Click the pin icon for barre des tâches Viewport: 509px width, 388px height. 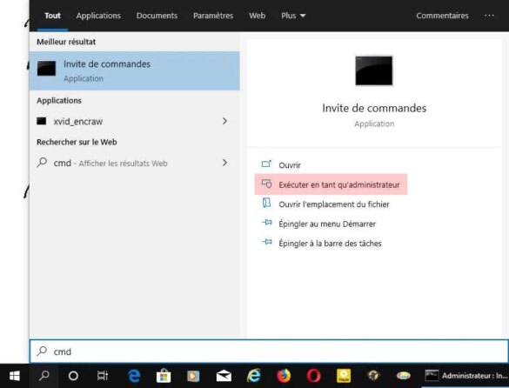[x=267, y=242]
